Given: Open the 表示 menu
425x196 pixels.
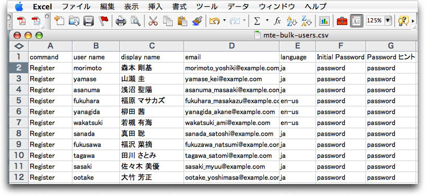Looking at the screenshot, I should [x=131, y=6].
